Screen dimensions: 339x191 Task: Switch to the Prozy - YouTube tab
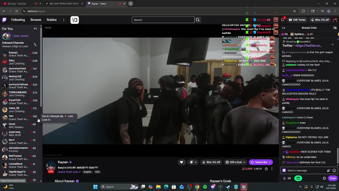coord(22,3)
